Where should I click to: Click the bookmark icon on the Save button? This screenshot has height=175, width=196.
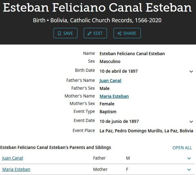[59, 33]
